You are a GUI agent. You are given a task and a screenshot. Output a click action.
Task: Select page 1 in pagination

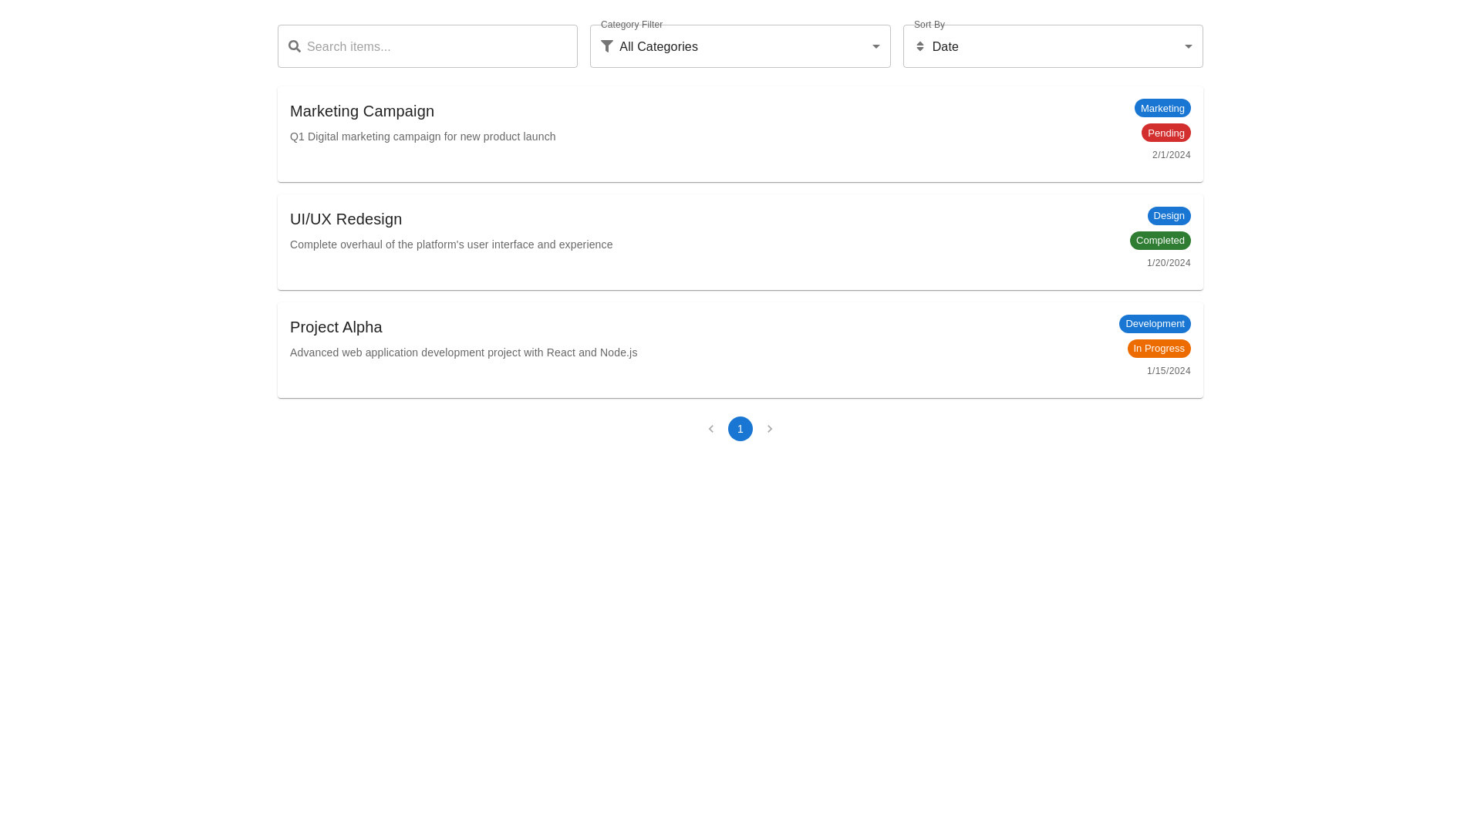pos(740,429)
